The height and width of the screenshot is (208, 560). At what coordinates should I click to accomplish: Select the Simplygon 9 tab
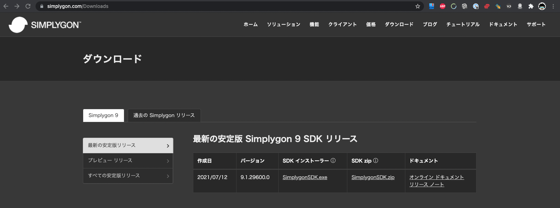click(x=104, y=115)
